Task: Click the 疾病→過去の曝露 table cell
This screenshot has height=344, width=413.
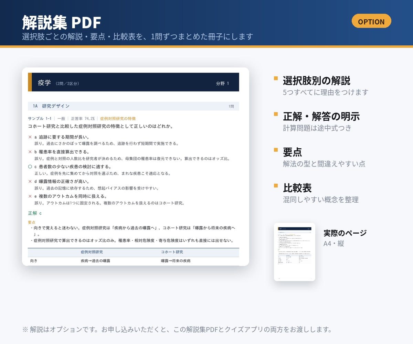Action: coord(95,261)
